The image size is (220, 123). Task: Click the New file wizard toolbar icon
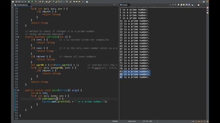(13, 2)
